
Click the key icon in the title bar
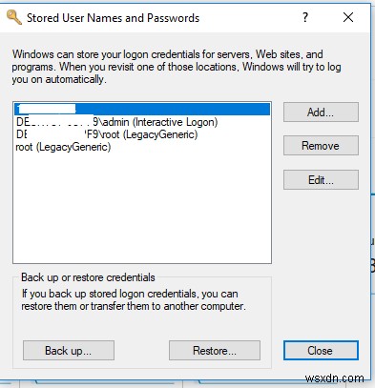coord(14,17)
